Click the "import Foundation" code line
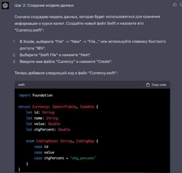 [x=35, y=95]
